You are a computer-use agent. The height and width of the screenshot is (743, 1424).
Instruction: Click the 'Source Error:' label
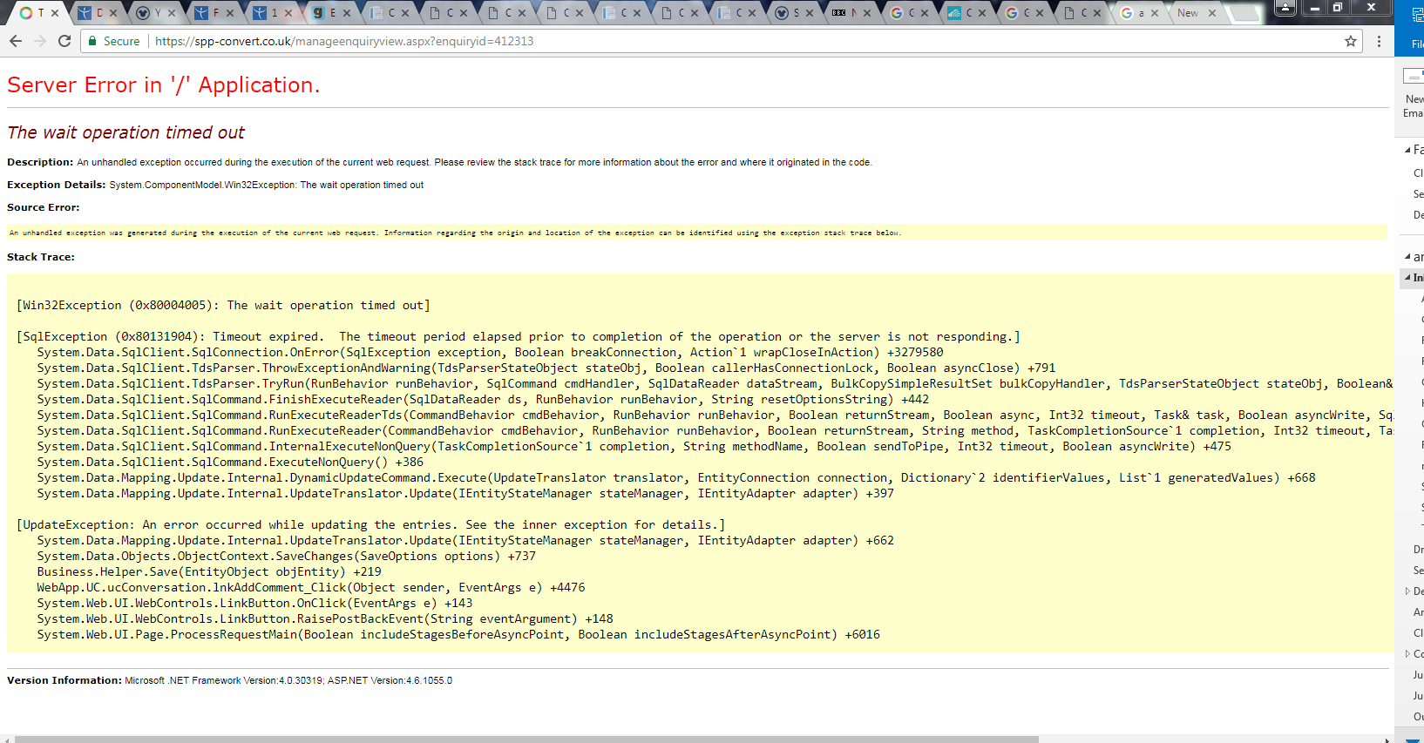(x=44, y=207)
